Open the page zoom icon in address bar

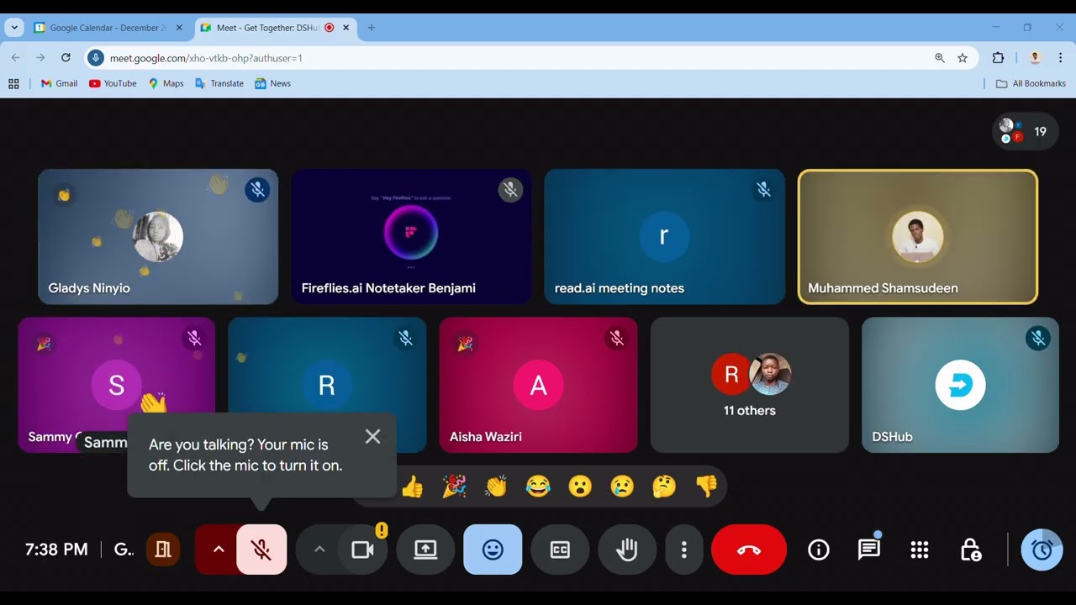[x=940, y=58]
